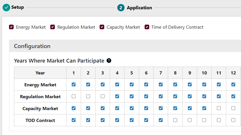Enable TOD Contract for year 10
Viewport: 241px width, 135px height.
click(x=204, y=120)
